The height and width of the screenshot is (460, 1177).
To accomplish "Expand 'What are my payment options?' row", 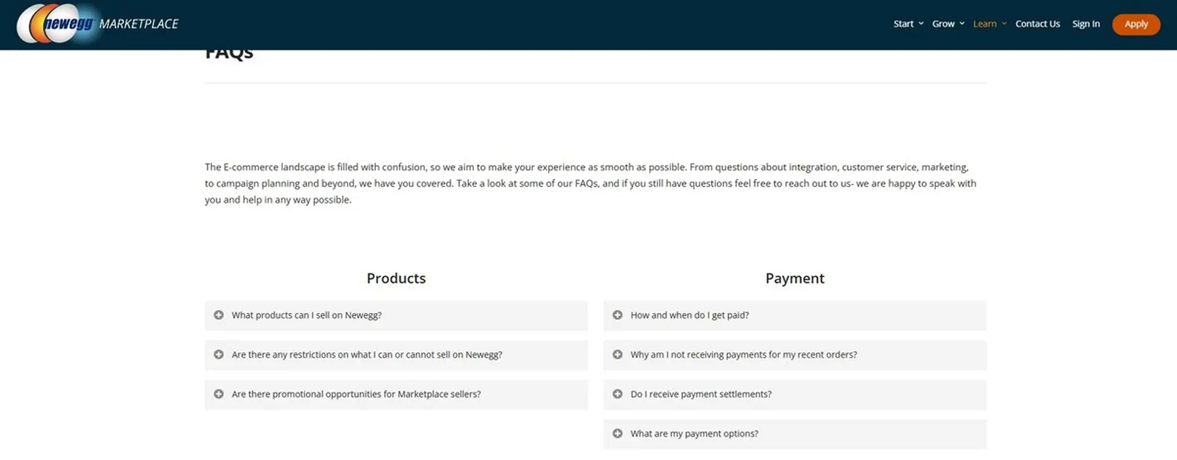I will 694,434.
